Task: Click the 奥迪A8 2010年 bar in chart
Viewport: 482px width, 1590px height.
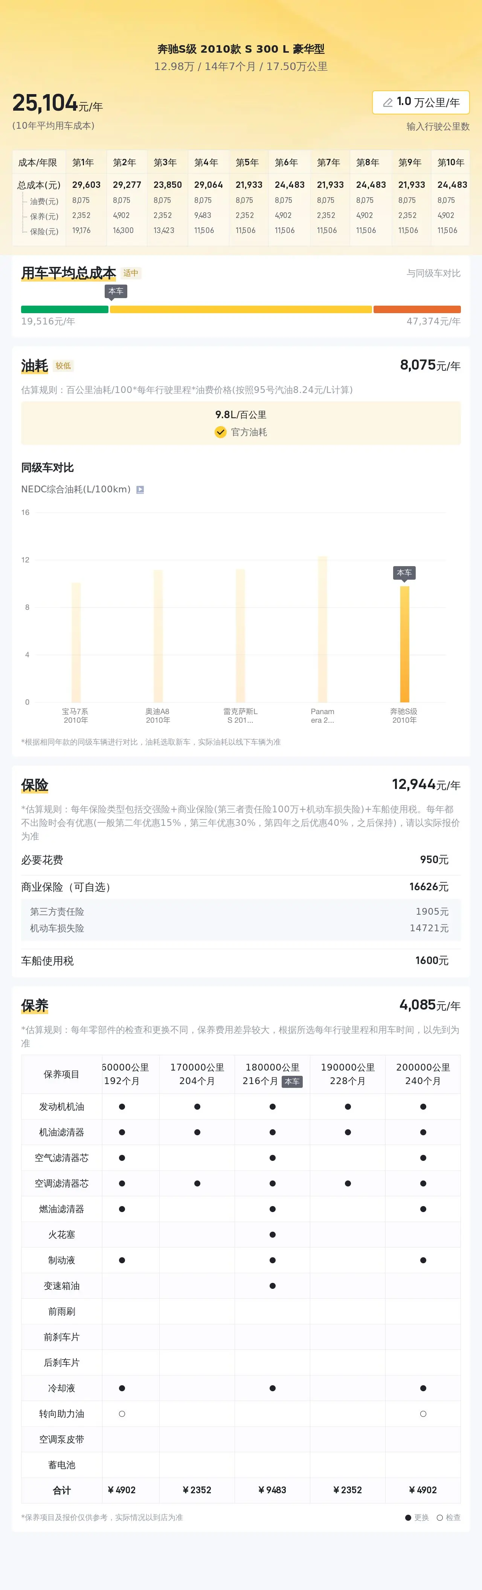Action: point(158,636)
